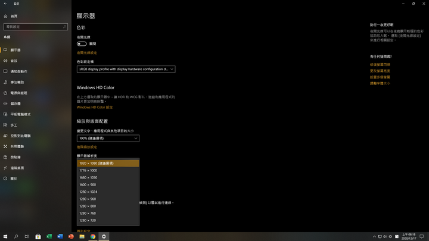Choose 1280 × 768 resolution option
429x241 pixels.
108,213
